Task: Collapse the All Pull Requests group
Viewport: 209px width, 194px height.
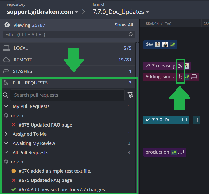Action: coord(6,153)
